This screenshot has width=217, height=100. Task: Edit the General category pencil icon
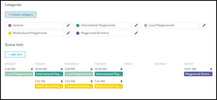(68, 25)
